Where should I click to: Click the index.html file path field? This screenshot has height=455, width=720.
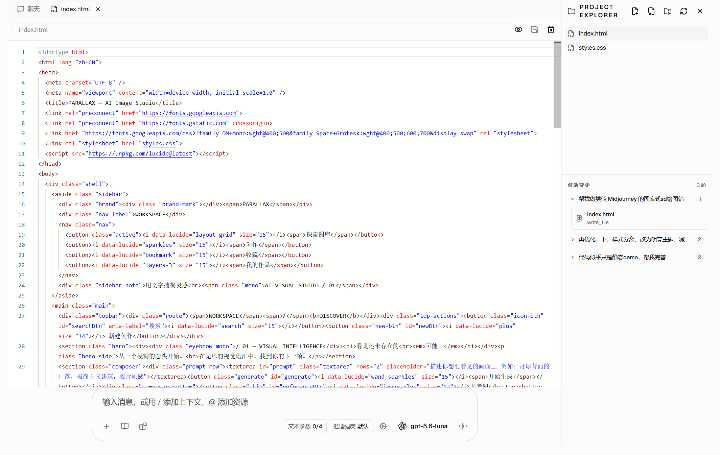pos(260,30)
